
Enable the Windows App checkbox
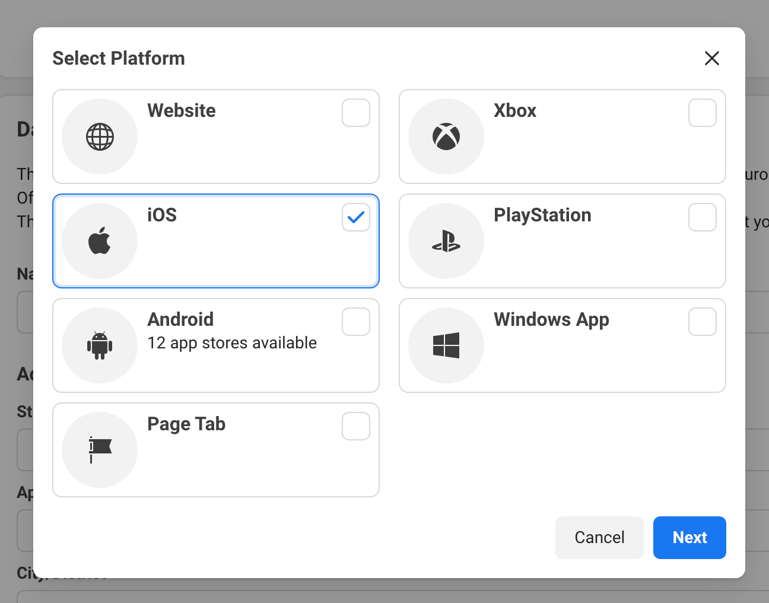click(x=703, y=322)
